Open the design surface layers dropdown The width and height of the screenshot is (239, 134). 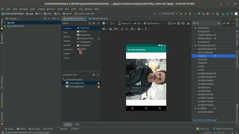point(105,23)
